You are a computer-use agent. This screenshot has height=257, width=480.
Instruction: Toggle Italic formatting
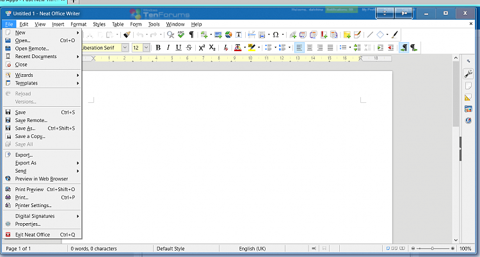168,48
